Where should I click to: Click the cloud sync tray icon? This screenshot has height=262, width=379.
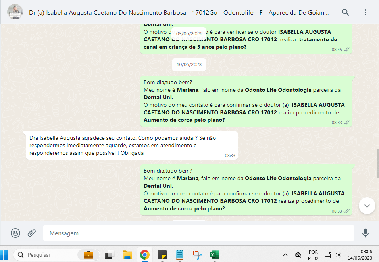[x=298, y=255]
